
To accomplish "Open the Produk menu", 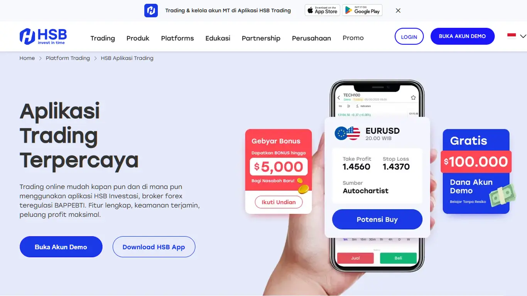I will (138, 38).
